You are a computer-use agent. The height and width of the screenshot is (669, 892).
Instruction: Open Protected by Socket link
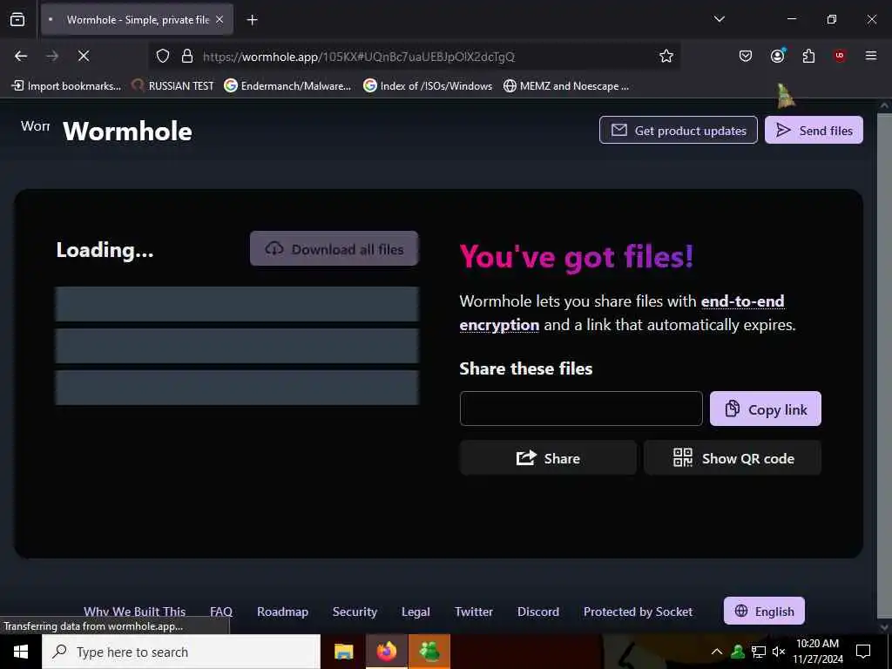tap(638, 612)
